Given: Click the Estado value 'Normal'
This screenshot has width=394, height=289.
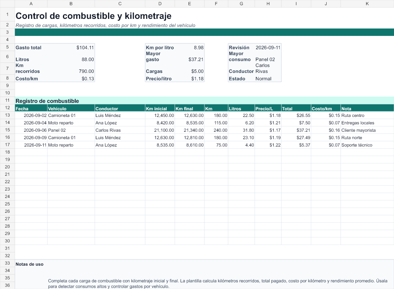Looking at the screenshot, I should 263,78.
